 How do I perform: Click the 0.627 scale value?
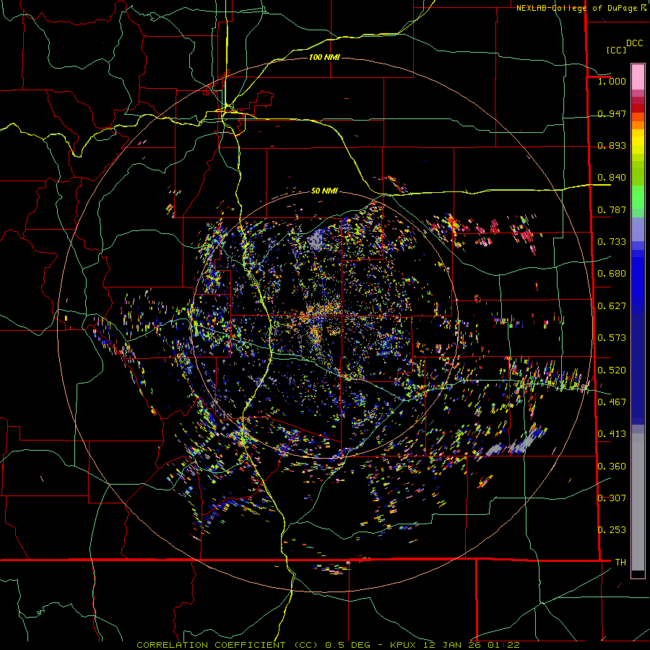coord(612,306)
